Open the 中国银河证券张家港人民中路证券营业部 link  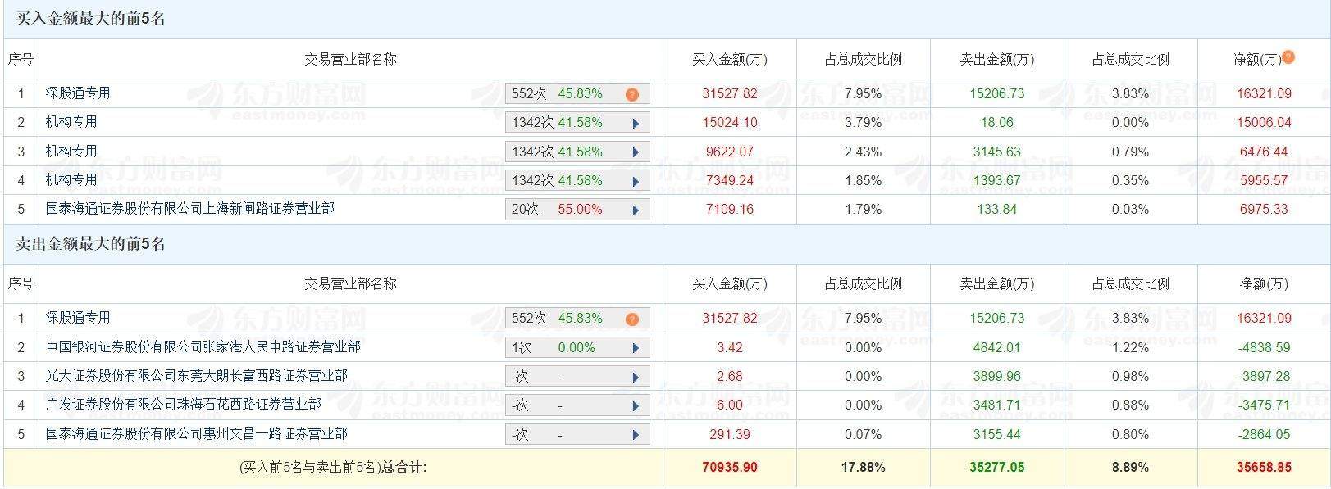click(x=203, y=347)
